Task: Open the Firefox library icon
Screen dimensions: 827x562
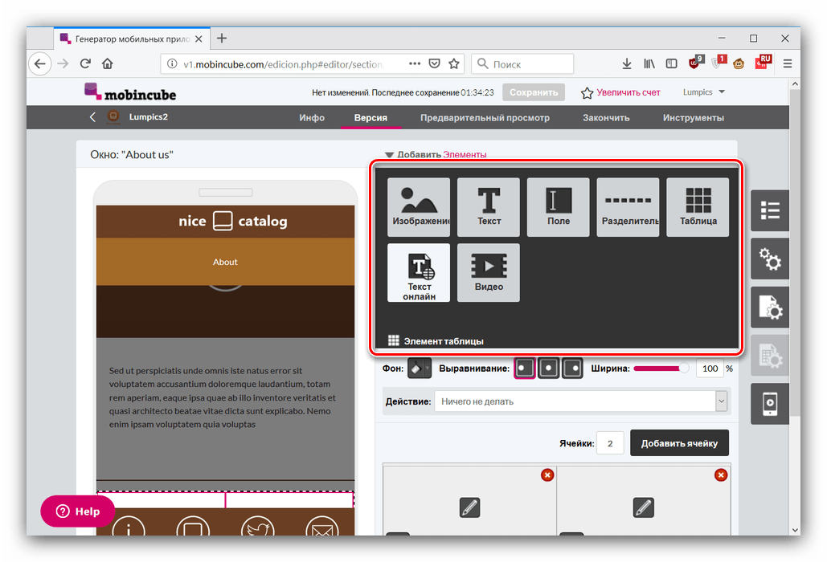Action: tap(649, 63)
